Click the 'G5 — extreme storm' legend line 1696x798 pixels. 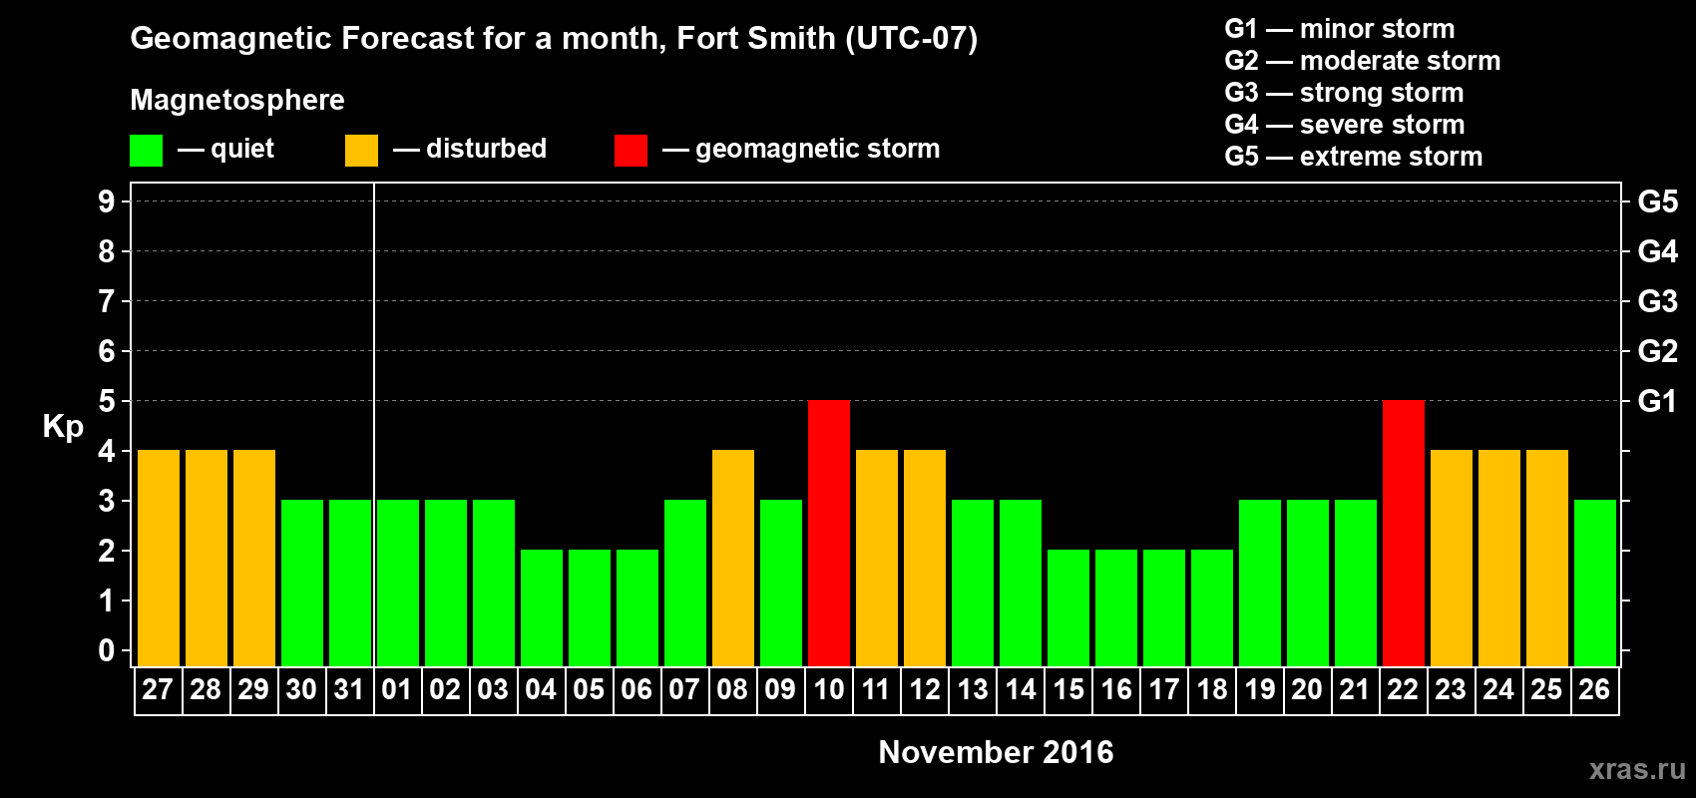(x=1354, y=157)
